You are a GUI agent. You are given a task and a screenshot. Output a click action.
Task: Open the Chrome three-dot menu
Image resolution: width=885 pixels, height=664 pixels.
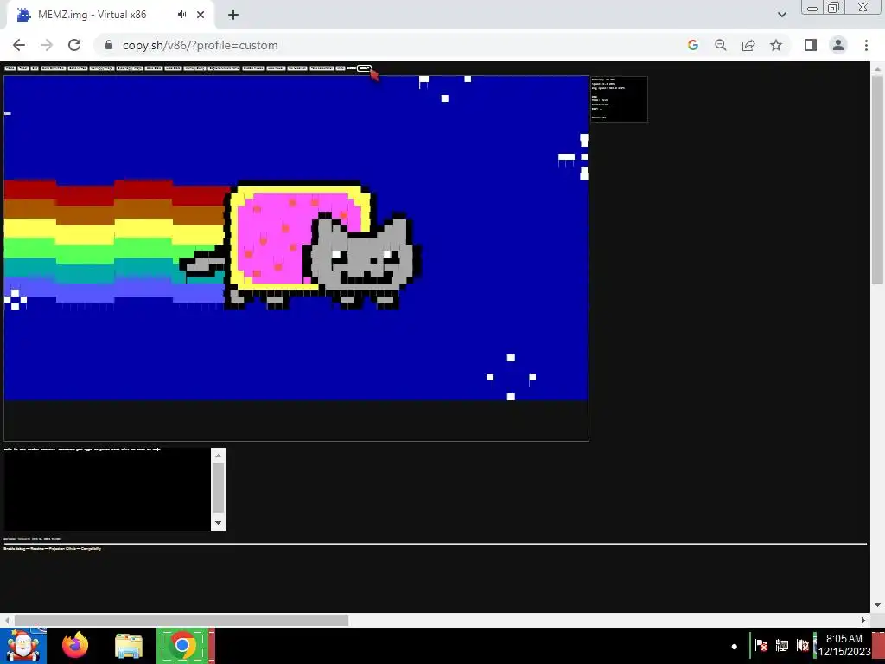[x=866, y=45]
